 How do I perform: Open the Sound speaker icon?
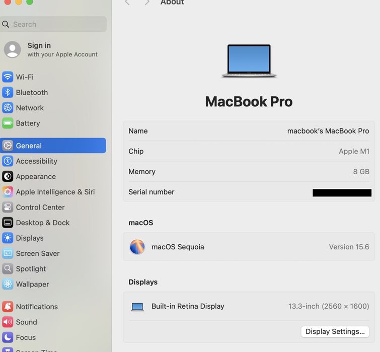click(8, 322)
